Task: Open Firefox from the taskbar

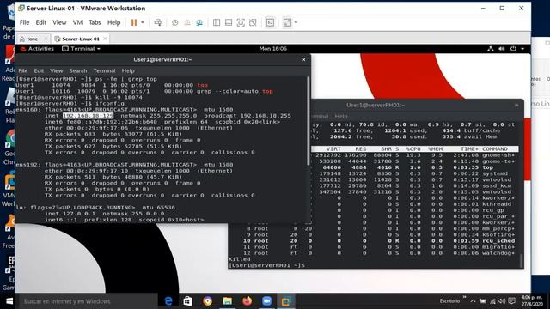Action: tap(247, 301)
